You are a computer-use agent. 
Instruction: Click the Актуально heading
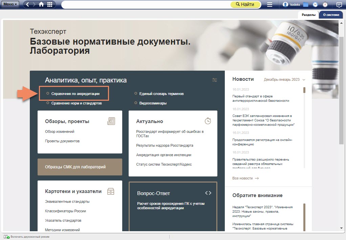(150, 121)
